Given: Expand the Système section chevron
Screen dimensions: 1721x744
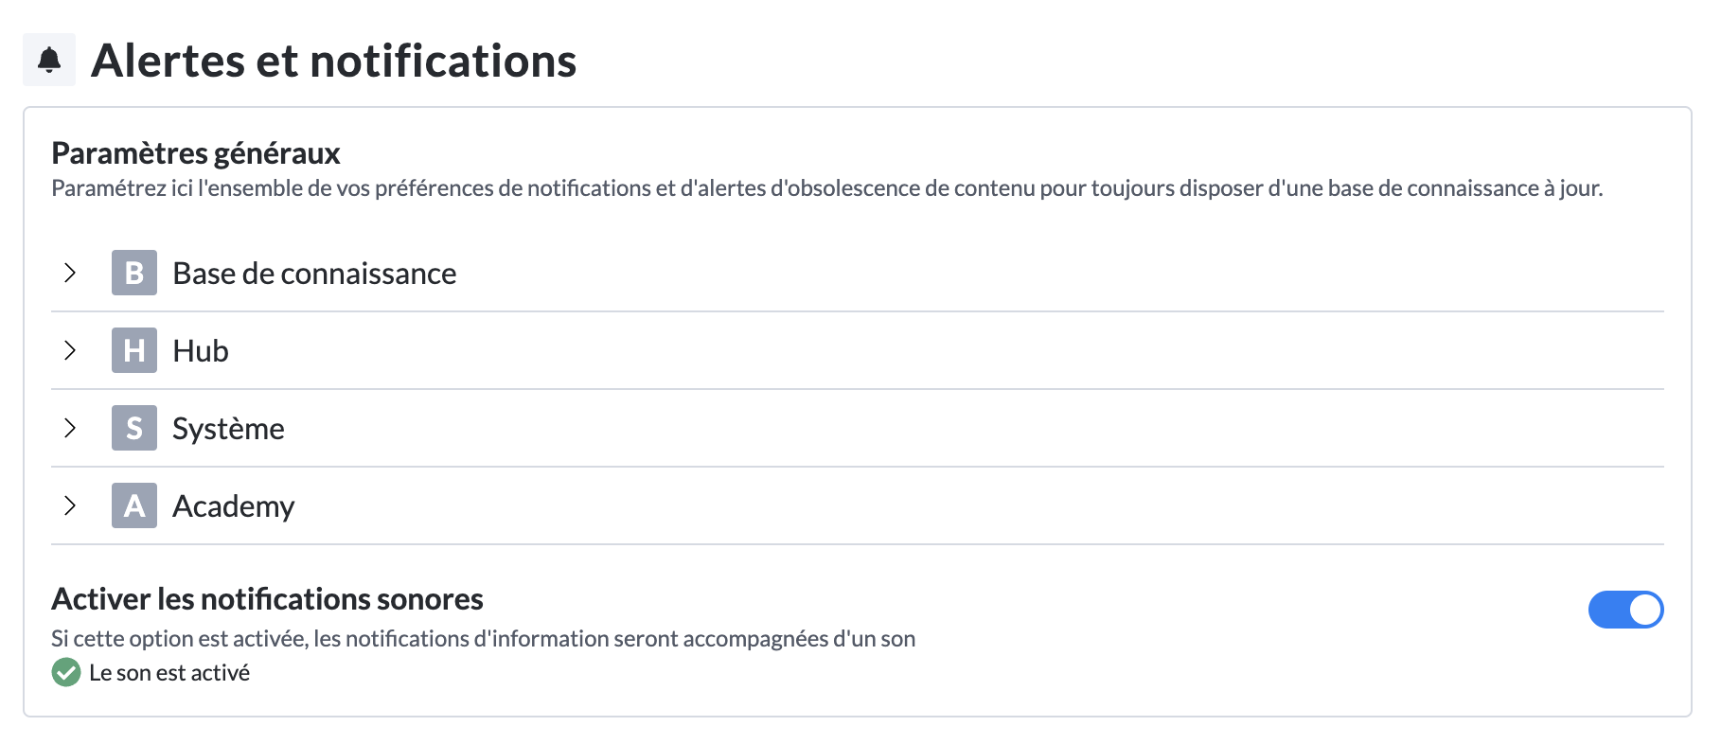Looking at the screenshot, I should pyautogui.click(x=70, y=428).
